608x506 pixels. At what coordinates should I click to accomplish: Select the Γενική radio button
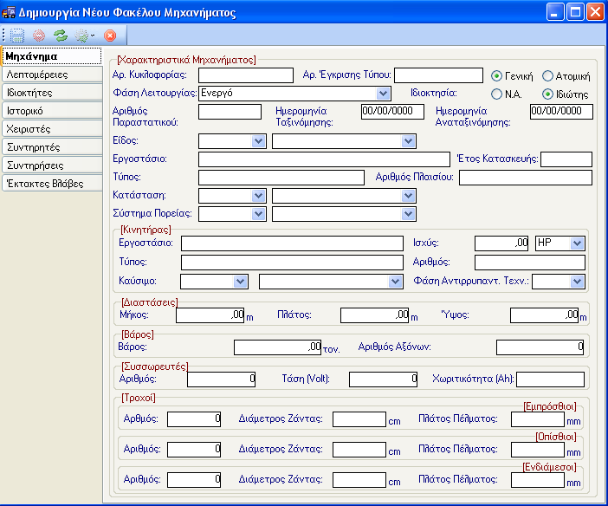[496, 76]
